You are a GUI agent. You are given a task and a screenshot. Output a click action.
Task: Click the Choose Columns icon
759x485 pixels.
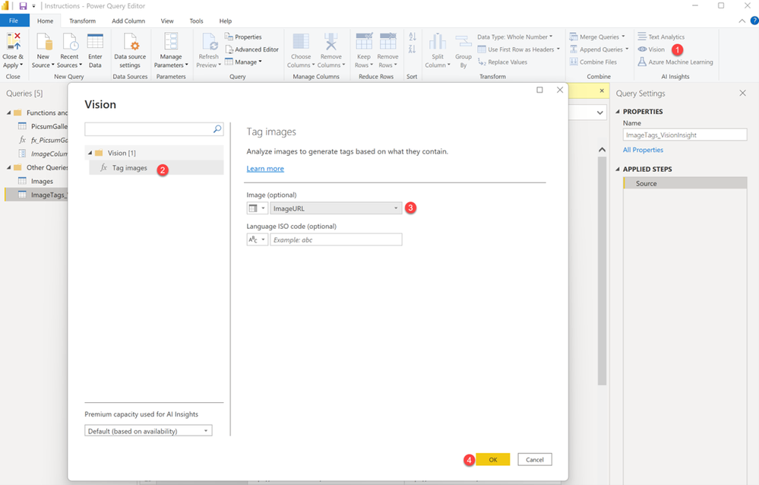tap(301, 42)
